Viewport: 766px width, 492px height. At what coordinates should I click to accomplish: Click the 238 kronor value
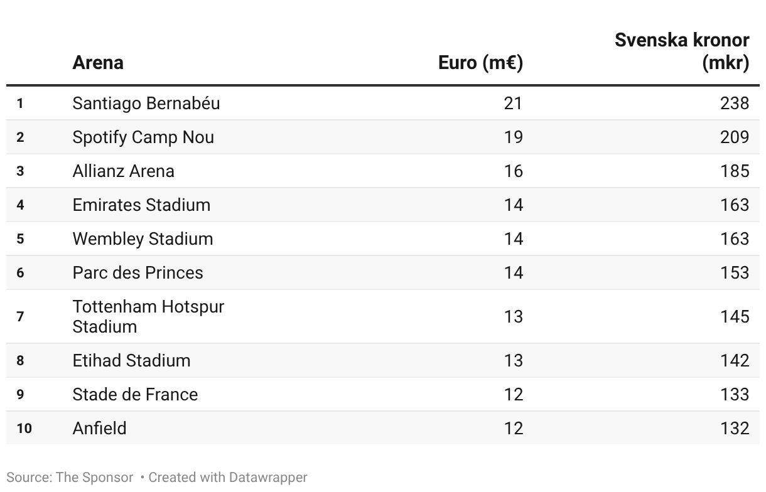tap(735, 103)
